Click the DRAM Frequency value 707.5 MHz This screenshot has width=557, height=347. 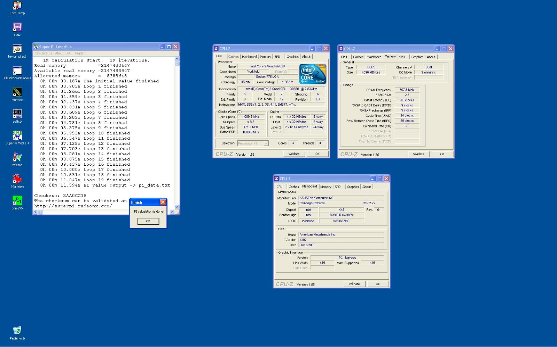pyautogui.click(x=407, y=90)
